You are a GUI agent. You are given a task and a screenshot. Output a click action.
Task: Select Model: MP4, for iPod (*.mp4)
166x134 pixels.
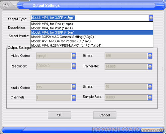(x=92, y=24)
